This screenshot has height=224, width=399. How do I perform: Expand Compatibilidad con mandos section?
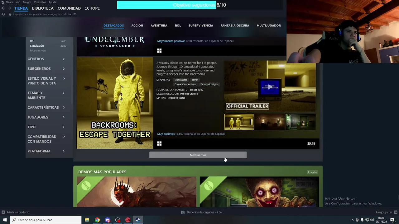pyautogui.click(x=46, y=139)
